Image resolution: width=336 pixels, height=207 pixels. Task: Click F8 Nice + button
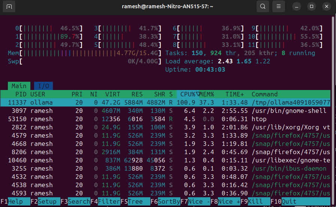point(225,202)
